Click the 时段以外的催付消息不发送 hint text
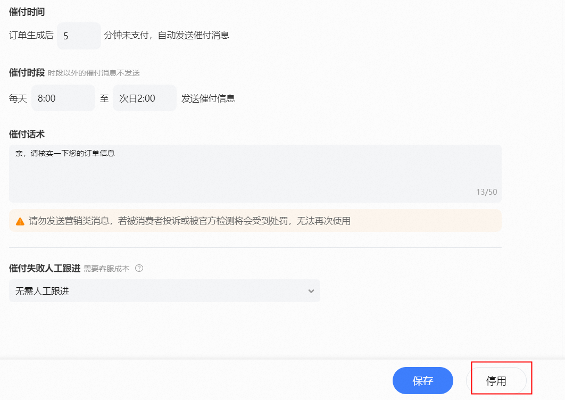Screen dimensions: 565x400 pos(94,73)
